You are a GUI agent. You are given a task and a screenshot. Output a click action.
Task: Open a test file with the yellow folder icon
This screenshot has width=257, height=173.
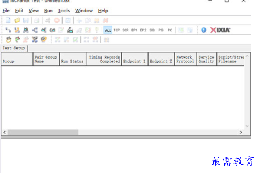tap(17, 20)
